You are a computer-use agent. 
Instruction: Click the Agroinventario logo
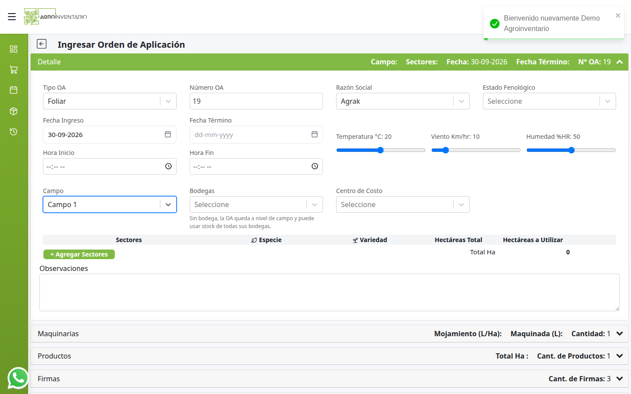tap(56, 17)
